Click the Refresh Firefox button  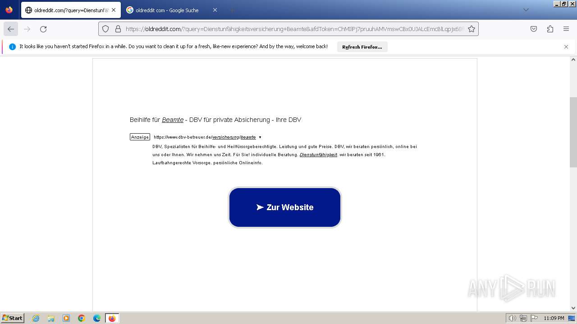coord(362,47)
